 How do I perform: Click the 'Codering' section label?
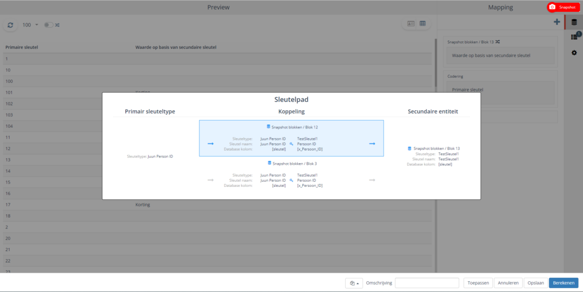tap(455, 76)
